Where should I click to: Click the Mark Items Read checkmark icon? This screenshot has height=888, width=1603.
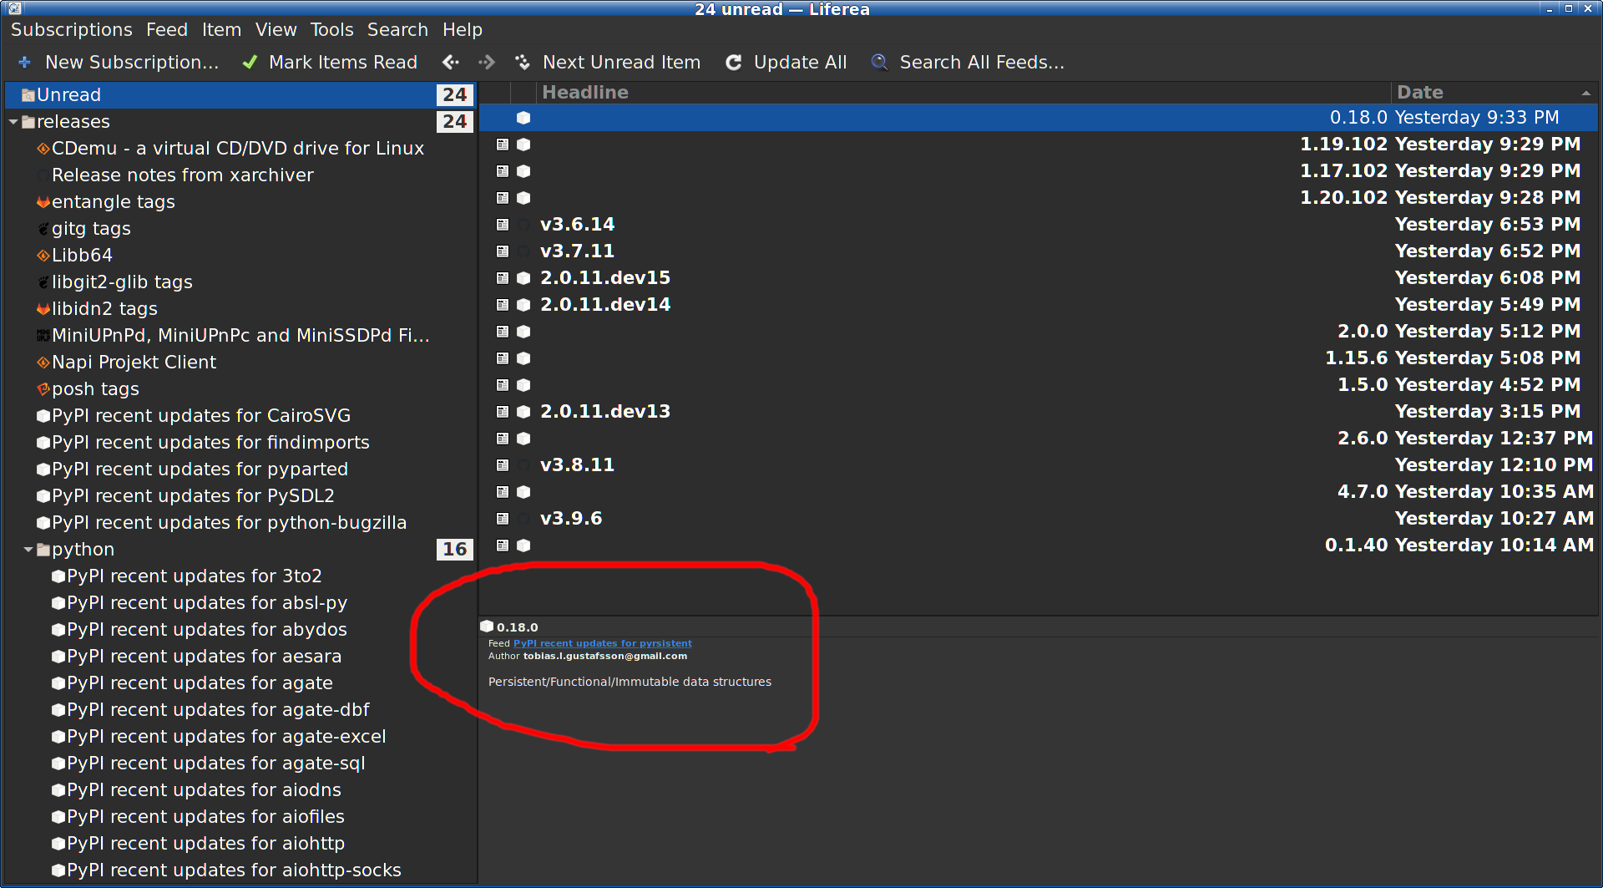[x=250, y=63]
